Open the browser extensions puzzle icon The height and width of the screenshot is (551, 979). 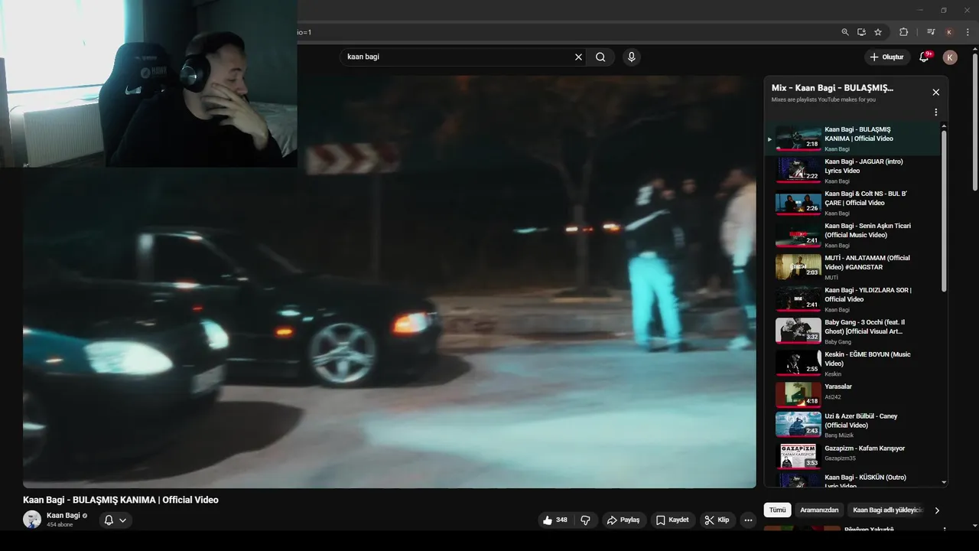903,32
